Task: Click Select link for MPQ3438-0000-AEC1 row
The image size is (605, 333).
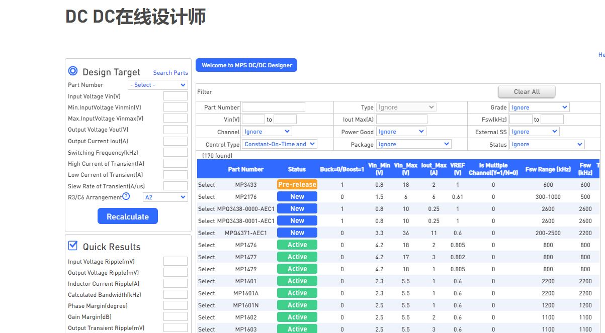Action: click(206, 209)
